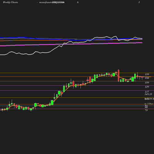Click the "149.15" price value
This screenshot has height=154, width=154.
pyautogui.click(x=148, y=94)
